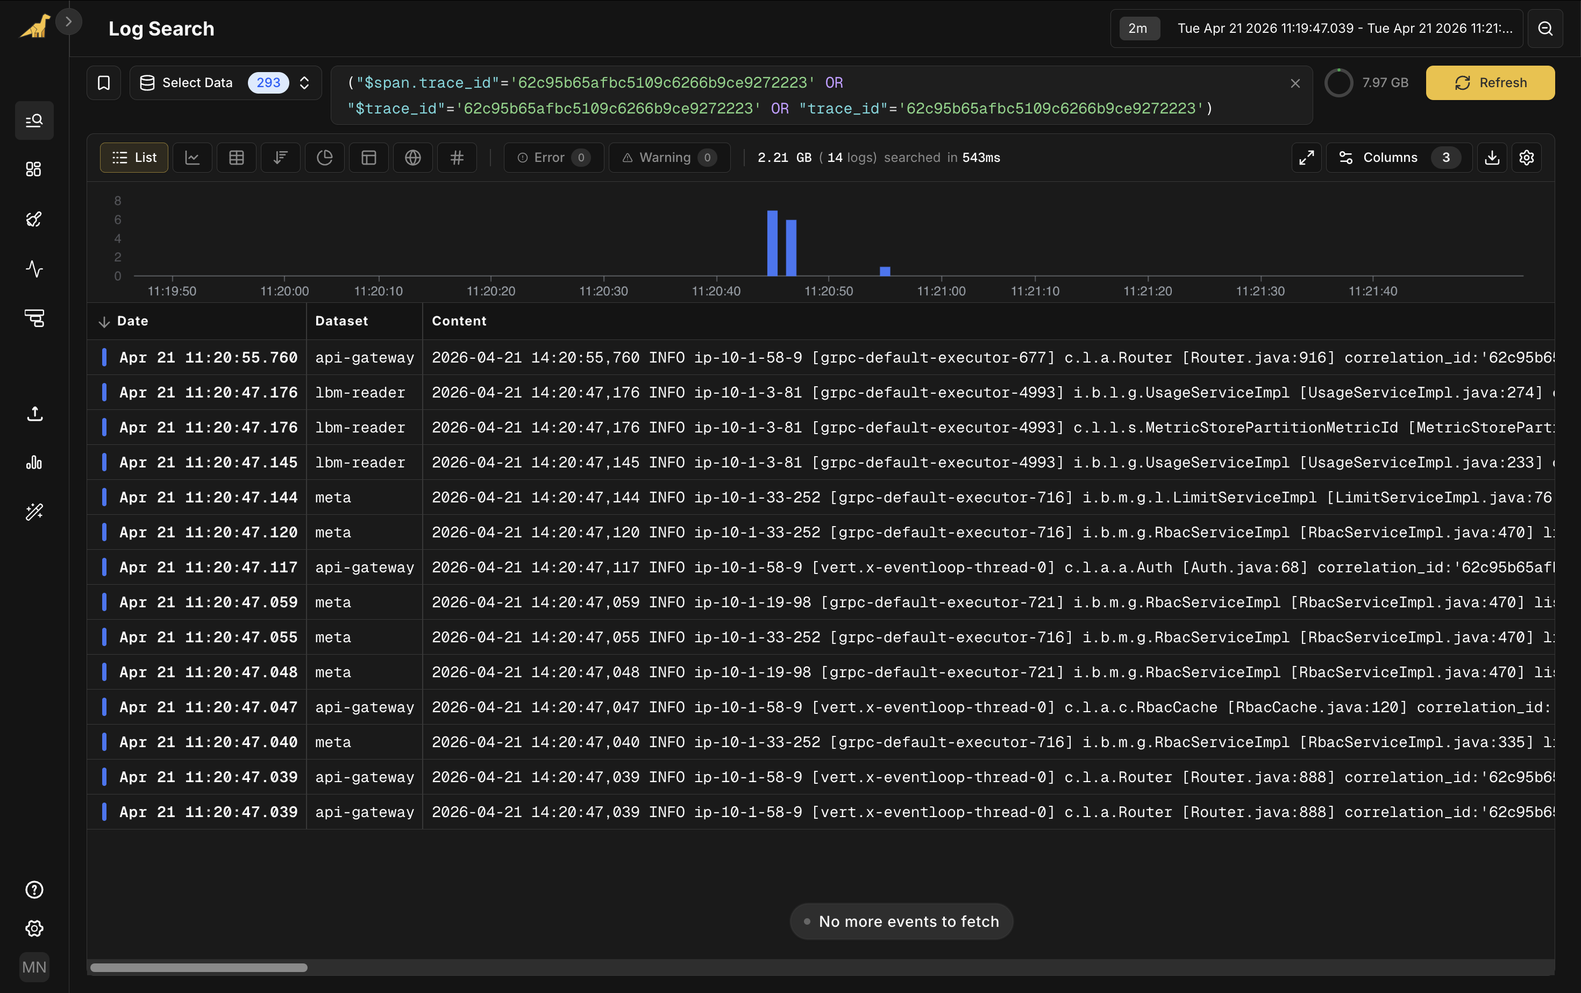This screenshot has height=993, width=1581.
Task: Download the log results
Action: pyautogui.click(x=1492, y=158)
